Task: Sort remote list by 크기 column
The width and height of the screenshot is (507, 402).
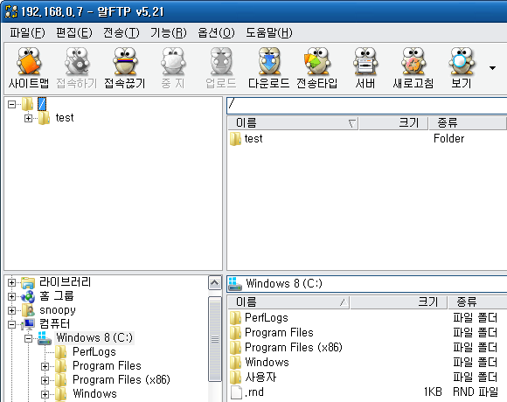Action: (x=393, y=123)
